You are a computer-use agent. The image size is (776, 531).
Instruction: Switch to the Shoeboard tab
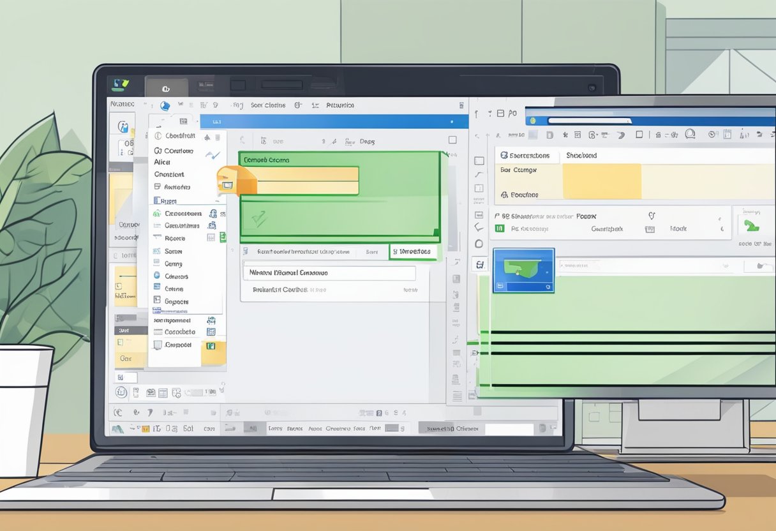(581, 155)
